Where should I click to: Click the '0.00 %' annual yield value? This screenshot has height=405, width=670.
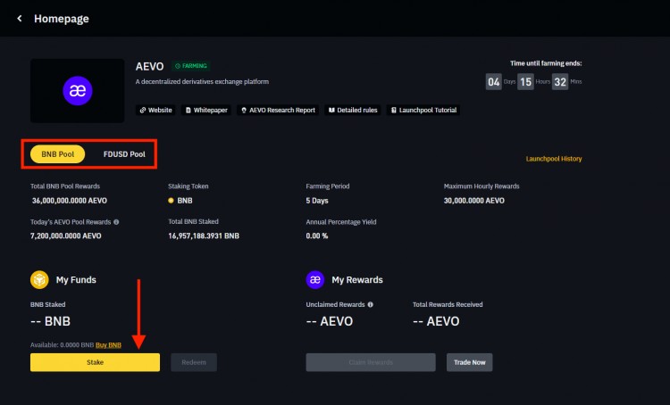[317, 236]
